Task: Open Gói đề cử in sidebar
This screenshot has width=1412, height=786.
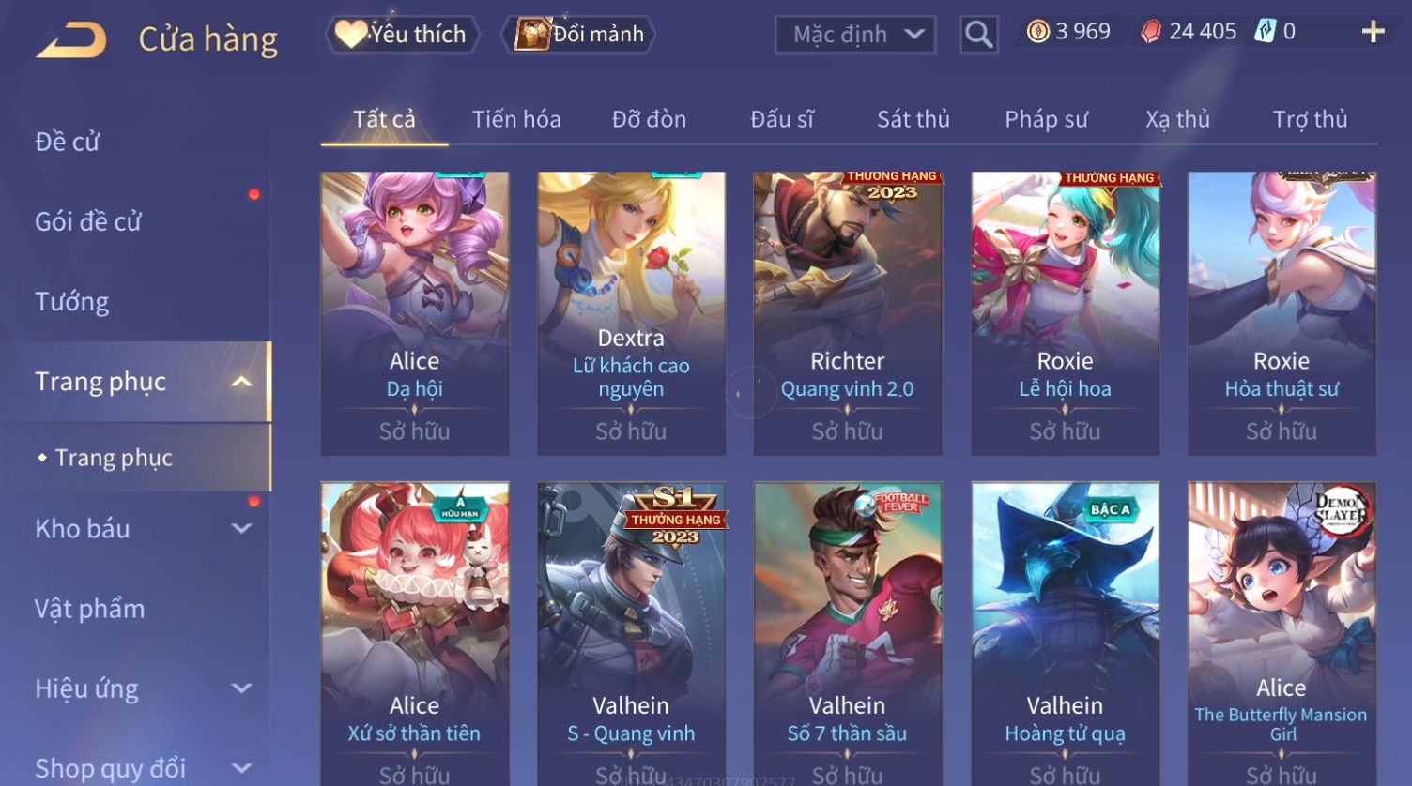Action: (88, 222)
